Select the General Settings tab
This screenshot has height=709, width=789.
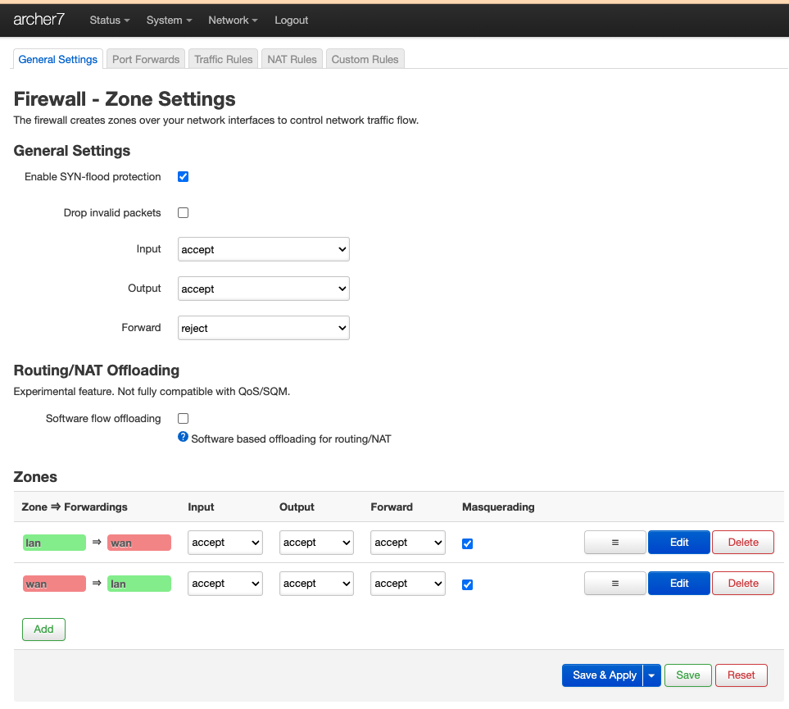[58, 59]
